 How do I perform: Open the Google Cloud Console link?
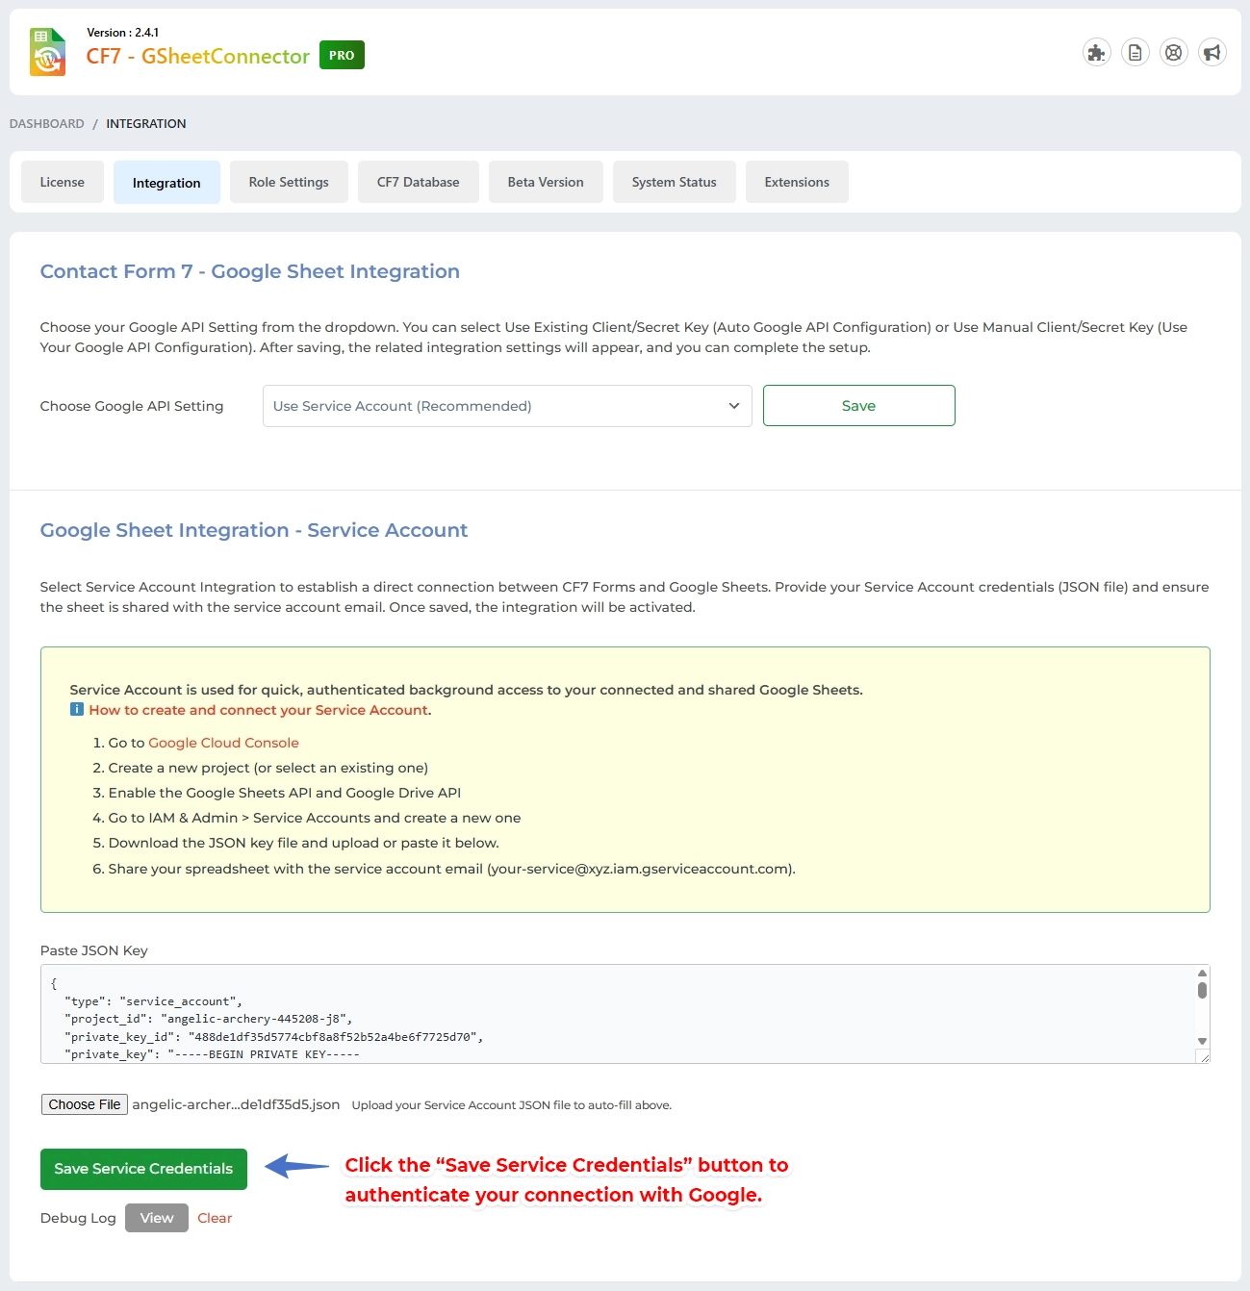click(222, 742)
